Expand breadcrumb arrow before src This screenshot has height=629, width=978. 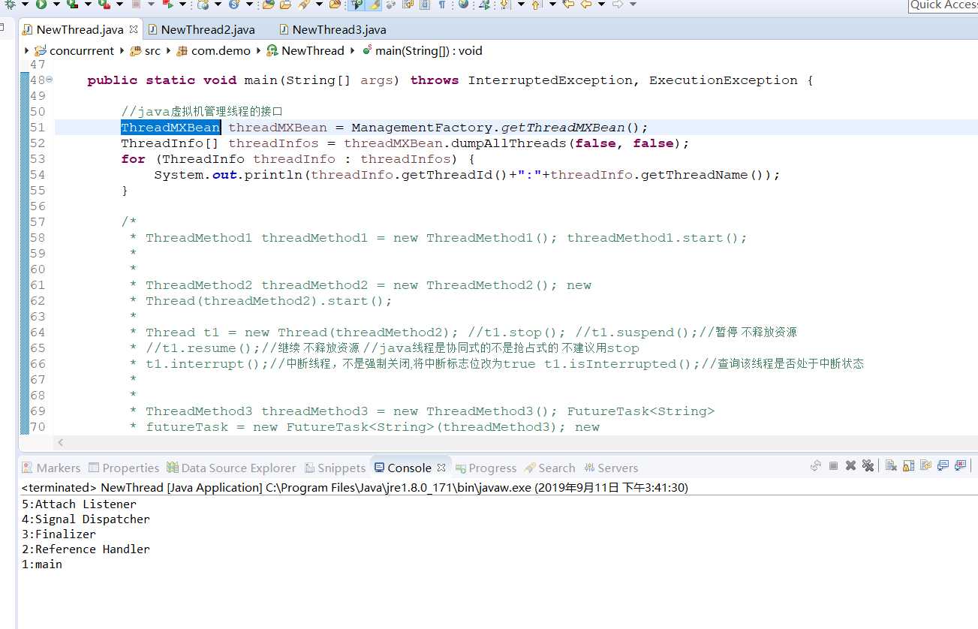tap(122, 50)
